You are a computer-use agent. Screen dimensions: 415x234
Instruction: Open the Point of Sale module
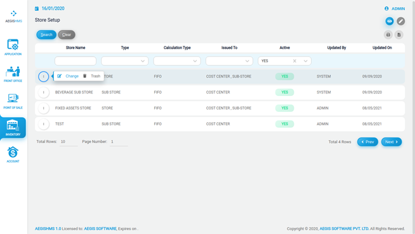click(13, 101)
